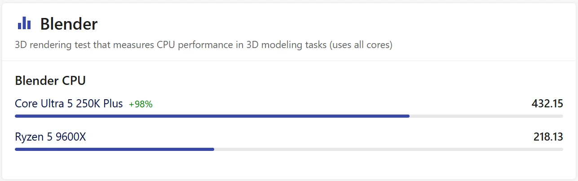
Task: Open the Ryzen 5 9600X label
Action: [x=50, y=137]
